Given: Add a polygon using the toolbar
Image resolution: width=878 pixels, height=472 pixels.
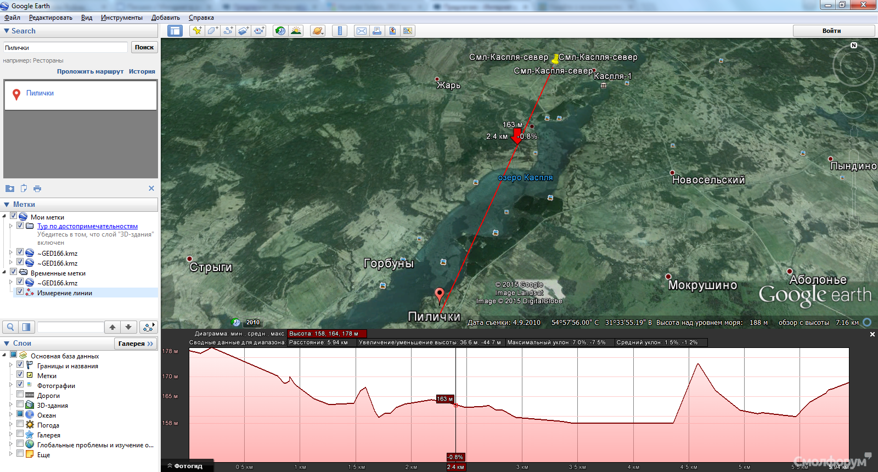Looking at the screenshot, I should (x=212, y=31).
